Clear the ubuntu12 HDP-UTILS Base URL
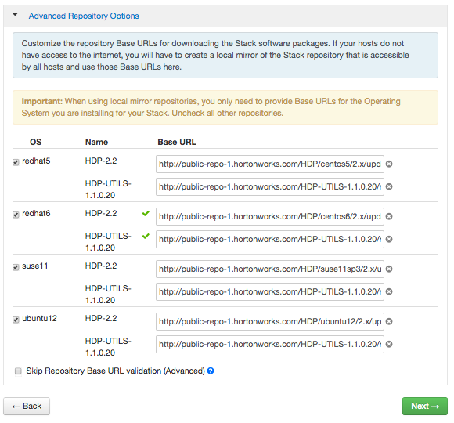This screenshot has width=454, height=423. pos(389,344)
